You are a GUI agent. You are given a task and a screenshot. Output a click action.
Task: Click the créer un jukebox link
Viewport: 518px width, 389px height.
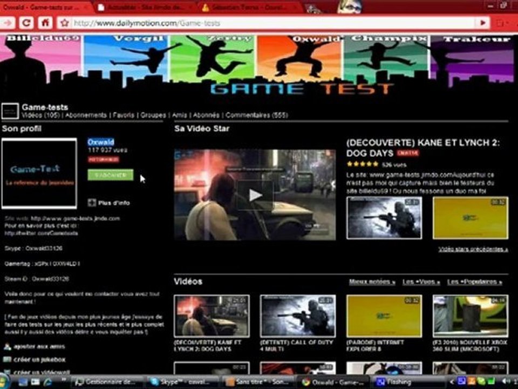(39, 360)
